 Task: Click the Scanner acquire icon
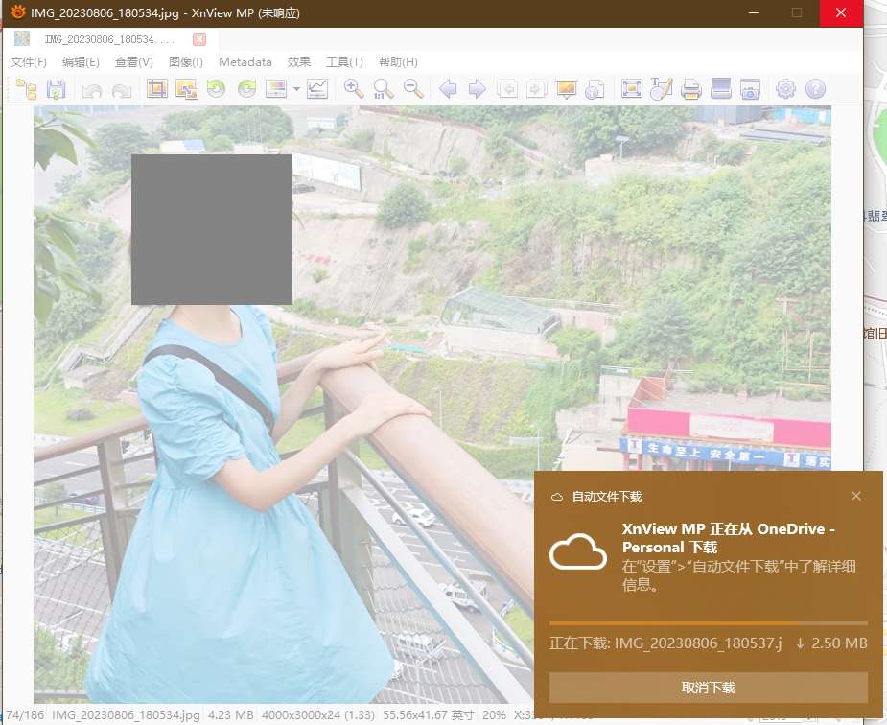click(x=721, y=89)
